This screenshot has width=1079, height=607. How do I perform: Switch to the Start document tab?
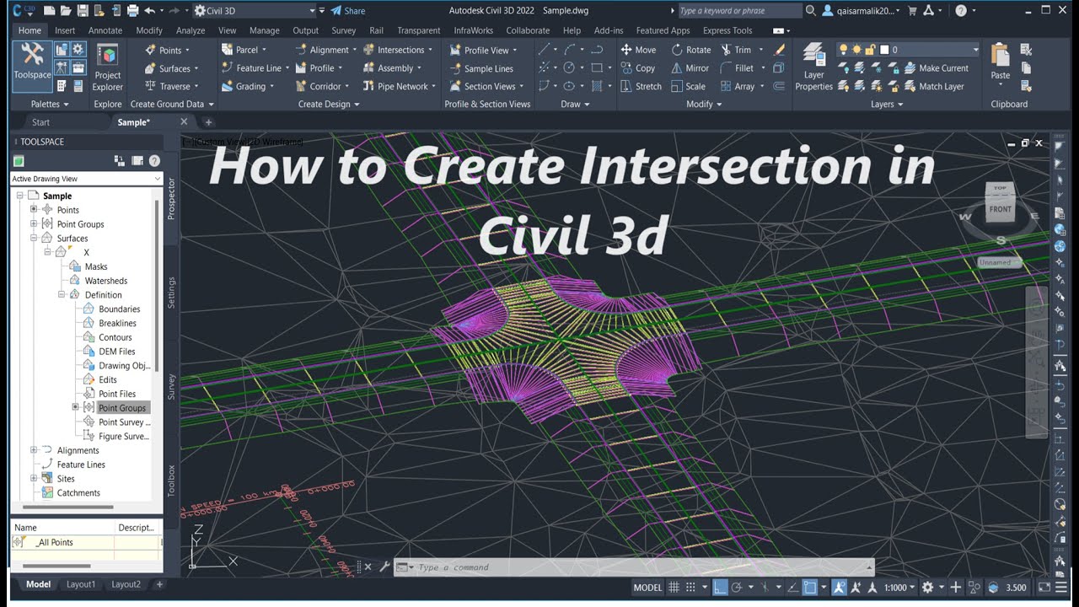tap(40, 122)
